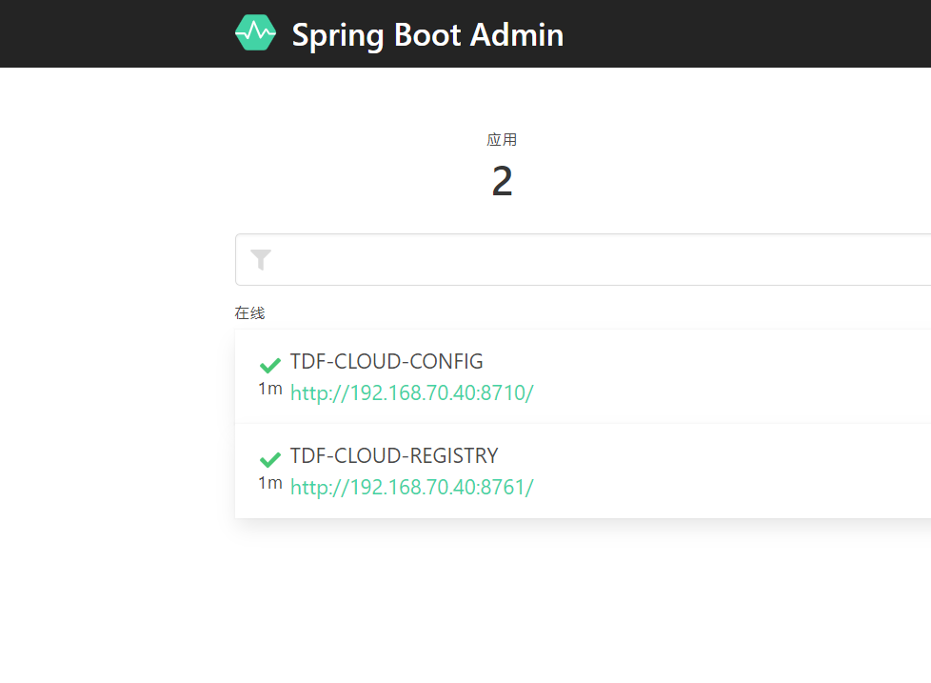931x683 pixels.
Task: Click the TDF-CLOUD-REGISTRY application name
Action: [x=394, y=456]
